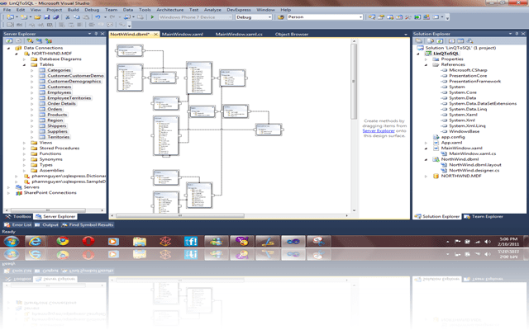Click the Refresh icon in Server Explorer toolbar
529x330 pixels.
pos(8,40)
